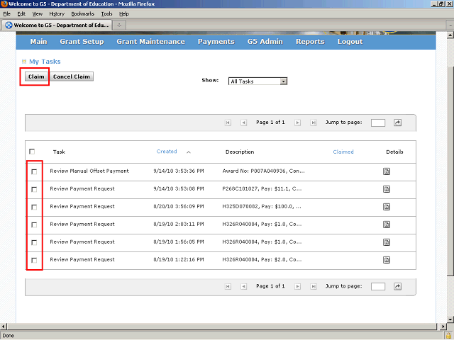The image size is (454, 340).
Task: Click vertical scrollbar up arrow
Action: click(450, 35)
